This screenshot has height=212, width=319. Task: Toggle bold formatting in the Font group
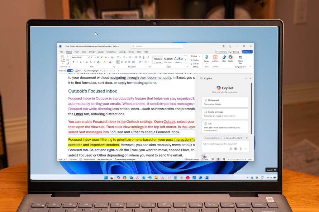point(74,62)
